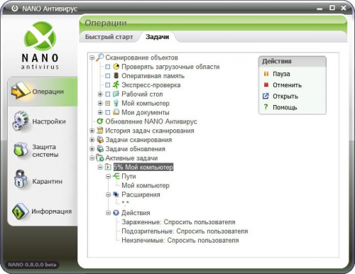The height and width of the screenshot is (274, 355).
Task: Cancel the task via Отменить
Action: click(x=287, y=85)
